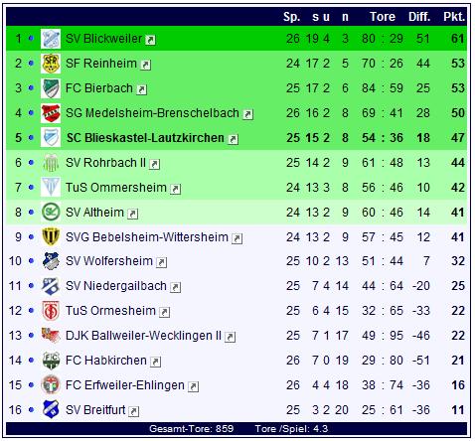Open external link icon beside FC Habkirchen
This screenshot has height=441, width=475.
(155, 362)
